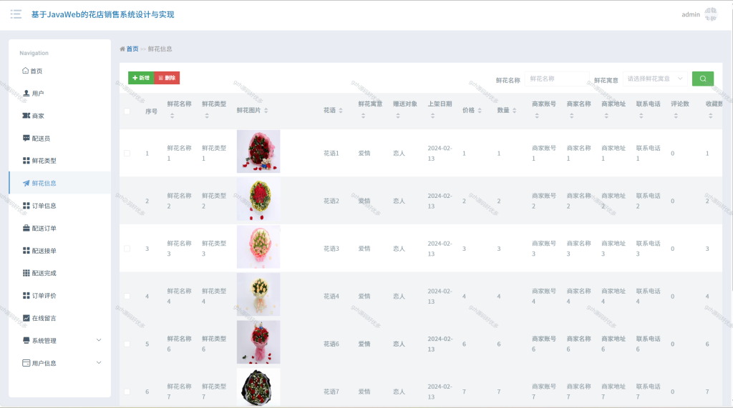The image size is (733, 408).
Task: Click the 订单信息 grid icon
Action: [26, 205]
